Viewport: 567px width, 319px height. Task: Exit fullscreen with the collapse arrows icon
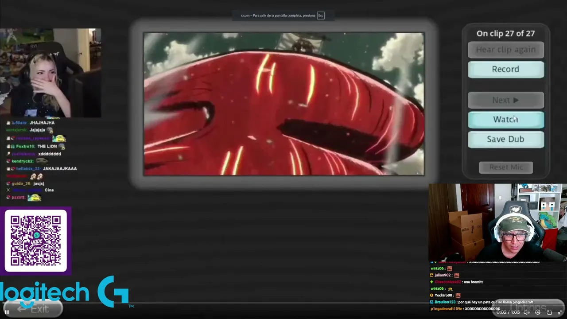coord(560,312)
